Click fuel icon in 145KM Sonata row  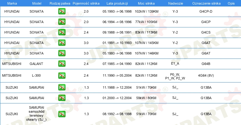point(62,43)
